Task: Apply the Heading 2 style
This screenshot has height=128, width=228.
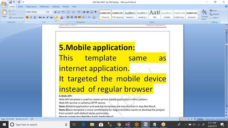Action: pyautogui.click(x=142, y=14)
